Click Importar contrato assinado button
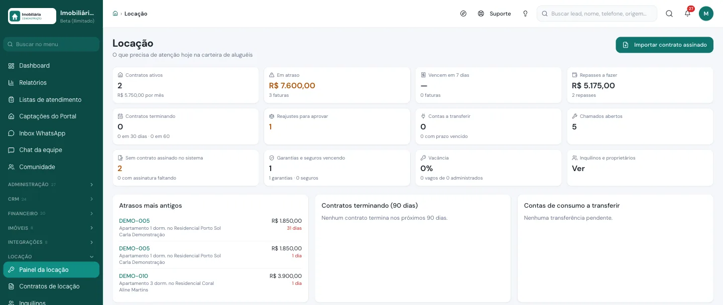The width and height of the screenshot is (723, 305). tap(664, 45)
